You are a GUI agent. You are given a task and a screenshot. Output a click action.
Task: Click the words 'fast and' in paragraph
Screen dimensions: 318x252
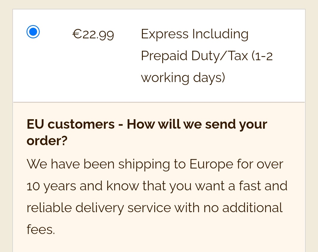tap(263, 186)
